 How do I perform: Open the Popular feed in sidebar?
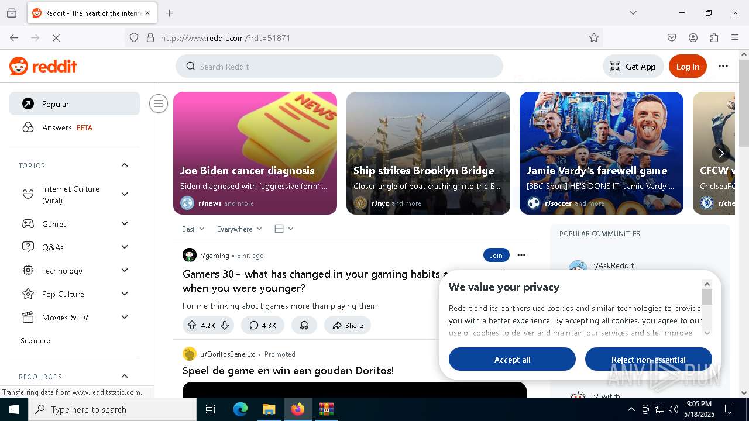coord(74,103)
